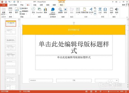Click the New Slide icon
This screenshot has height=93, width=129.
tap(4, 9)
